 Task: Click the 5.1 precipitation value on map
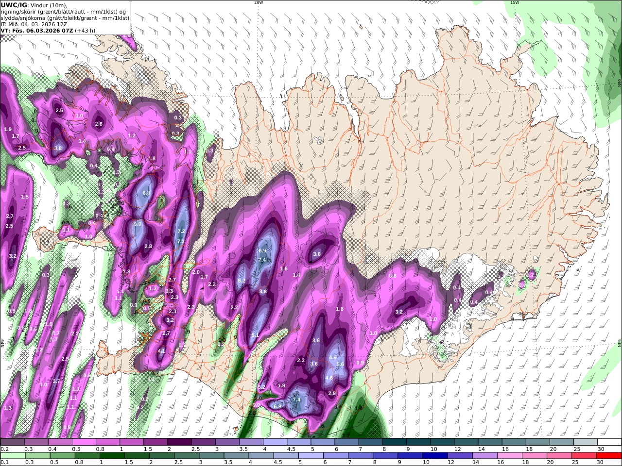pos(255,335)
